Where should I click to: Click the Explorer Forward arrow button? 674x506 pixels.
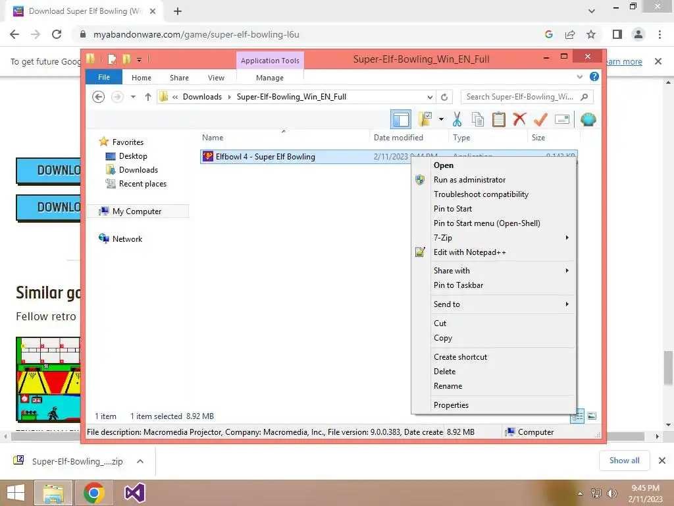[x=117, y=97]
